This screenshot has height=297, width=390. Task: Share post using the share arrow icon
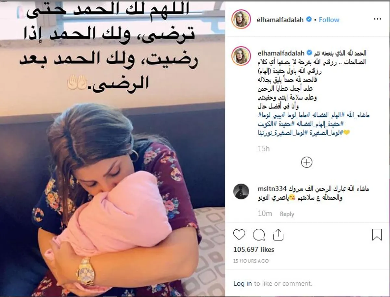[278, 234]
